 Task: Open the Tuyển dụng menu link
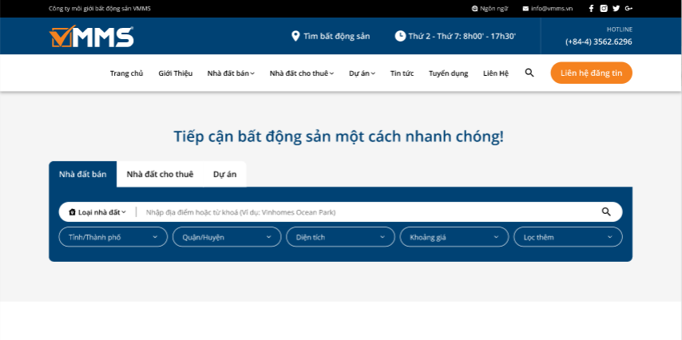tap(448, 73)
